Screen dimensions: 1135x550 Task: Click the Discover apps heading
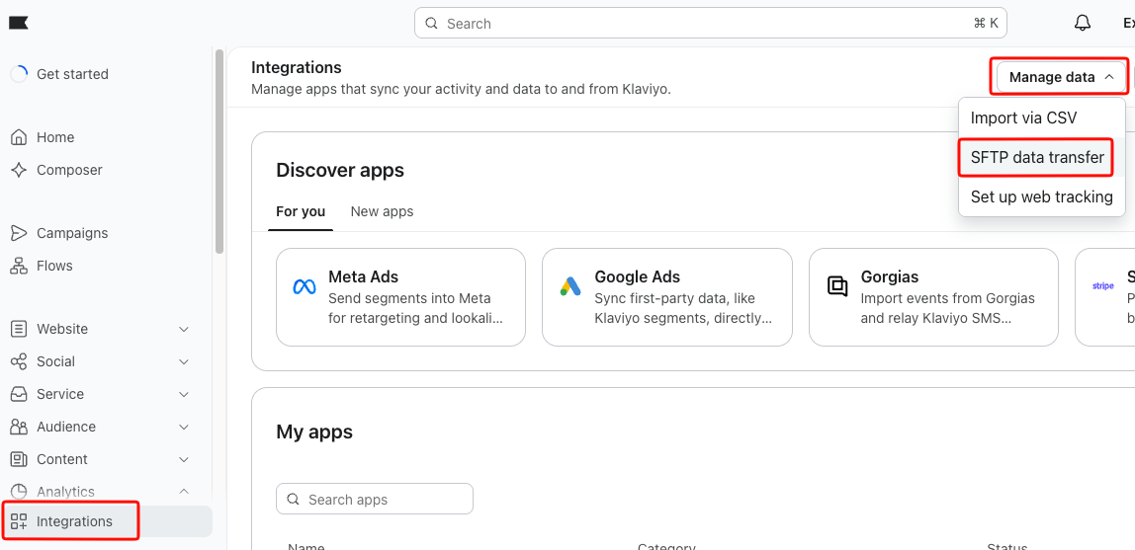pos(340,171)
